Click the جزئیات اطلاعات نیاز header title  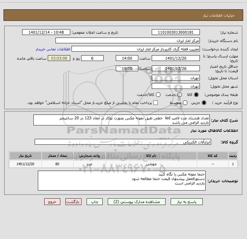click(219, 15)
